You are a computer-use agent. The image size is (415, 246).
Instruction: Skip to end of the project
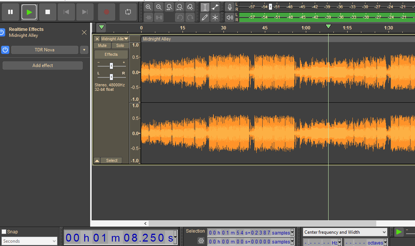tap(85, 12)
